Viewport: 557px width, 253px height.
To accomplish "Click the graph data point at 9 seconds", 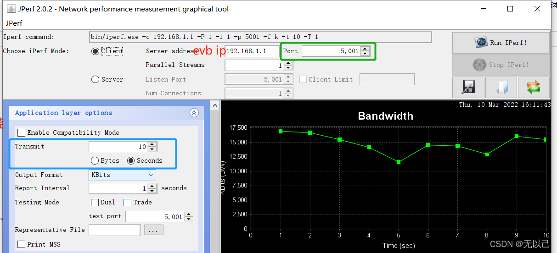I will (x=517, y=136).
